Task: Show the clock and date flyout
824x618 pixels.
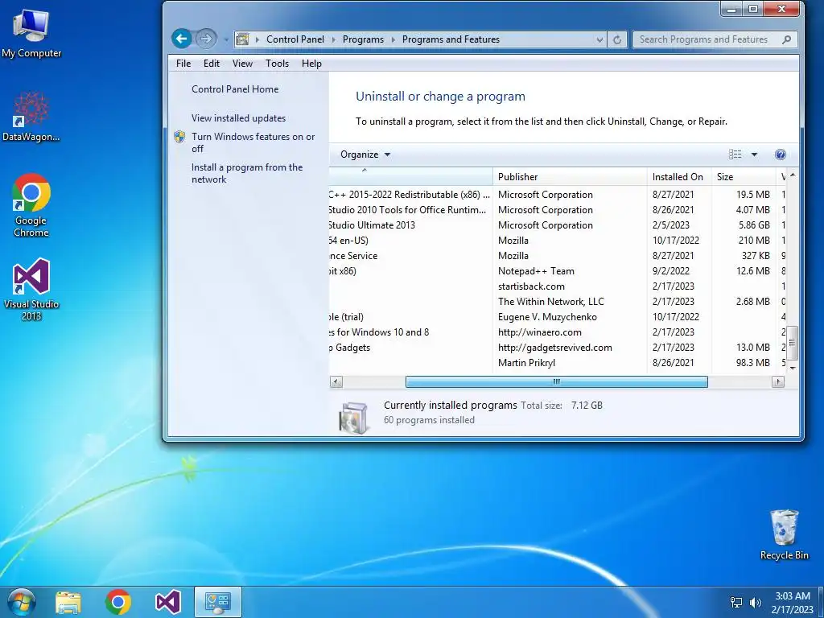Action: (x=793, y=602)
